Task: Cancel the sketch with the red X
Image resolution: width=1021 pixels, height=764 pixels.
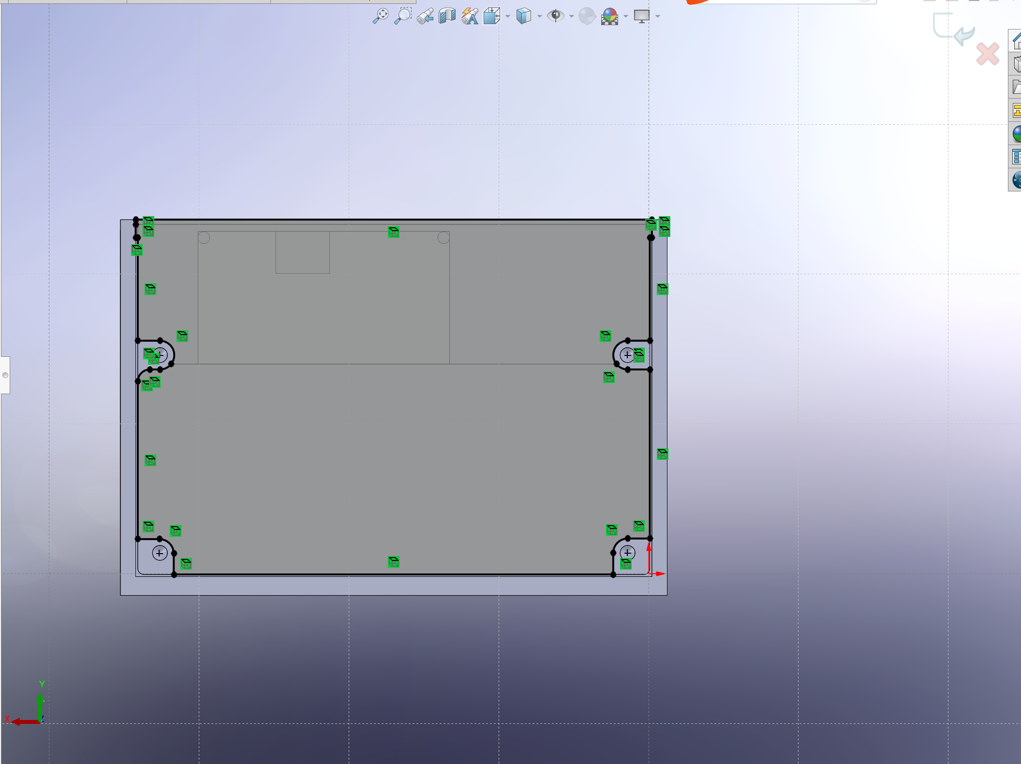Action: click(988, 54)
